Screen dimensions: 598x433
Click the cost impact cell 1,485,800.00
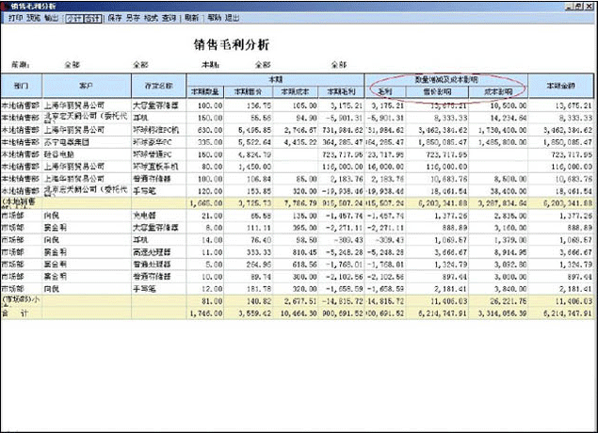point(498,142)
